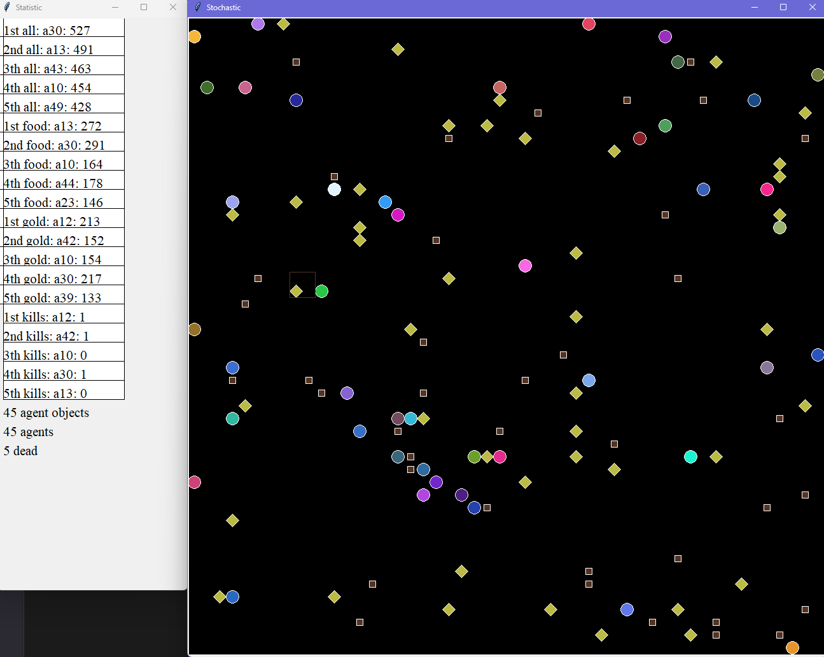Image resolution: width=824 pixels, height=657 pixels.
Task: Click '4th all: a10: 454' statistic
Action: coord(64,85)
